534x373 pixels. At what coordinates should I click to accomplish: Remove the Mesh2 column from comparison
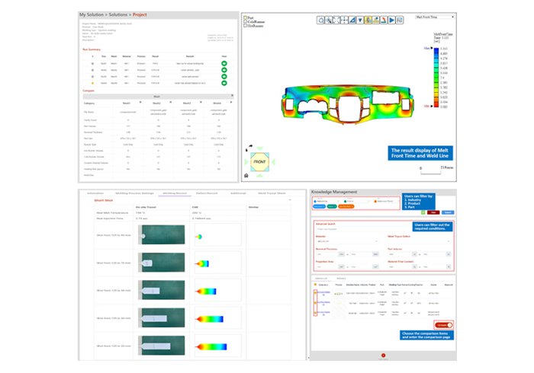click(x=171, y=102)
